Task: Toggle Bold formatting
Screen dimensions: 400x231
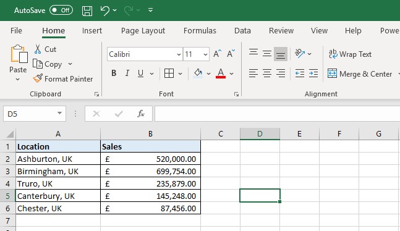Action: point(114,73)
